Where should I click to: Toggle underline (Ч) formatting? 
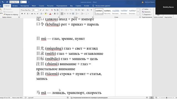(28, 14)
